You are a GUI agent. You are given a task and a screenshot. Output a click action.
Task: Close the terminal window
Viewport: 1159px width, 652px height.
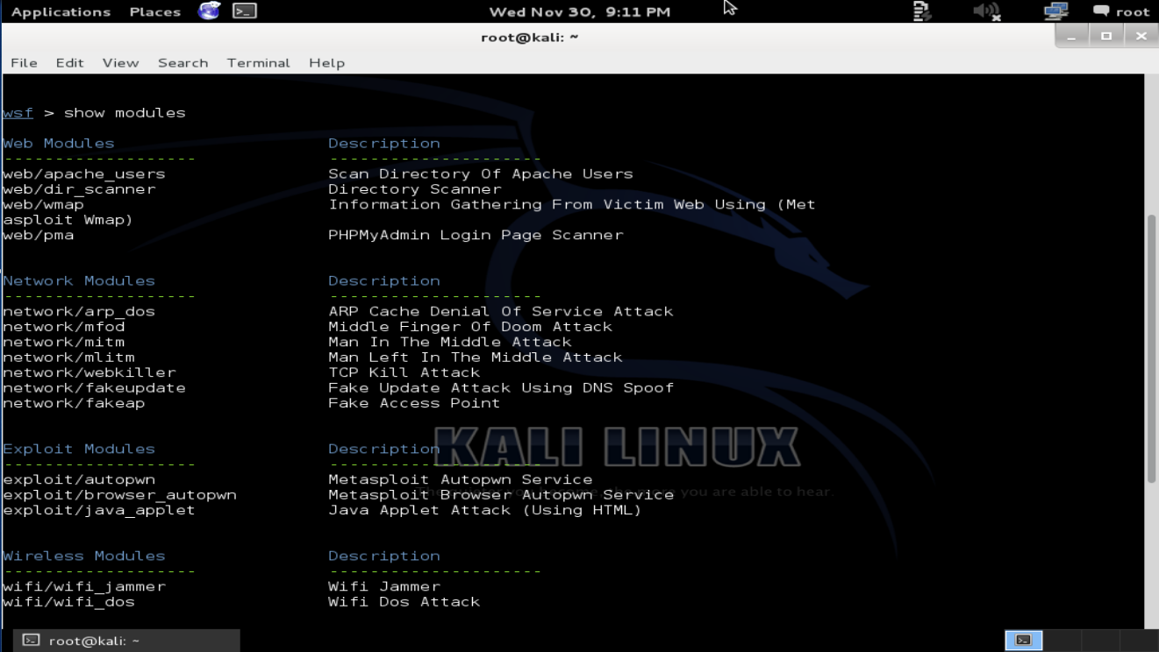pyautogui.click(x=1140, y=36)
